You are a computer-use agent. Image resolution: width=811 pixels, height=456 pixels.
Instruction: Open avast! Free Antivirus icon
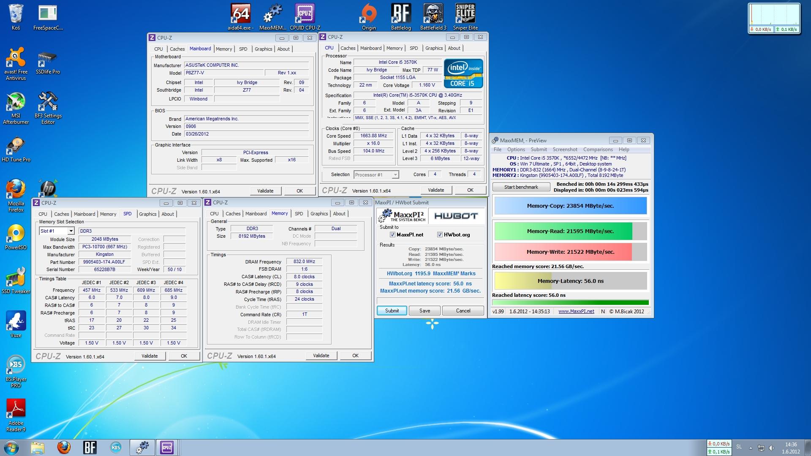coord(16,64)
